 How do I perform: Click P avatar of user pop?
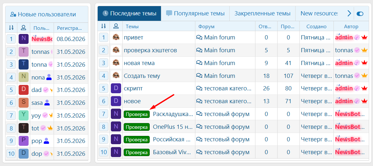point(23,141)
